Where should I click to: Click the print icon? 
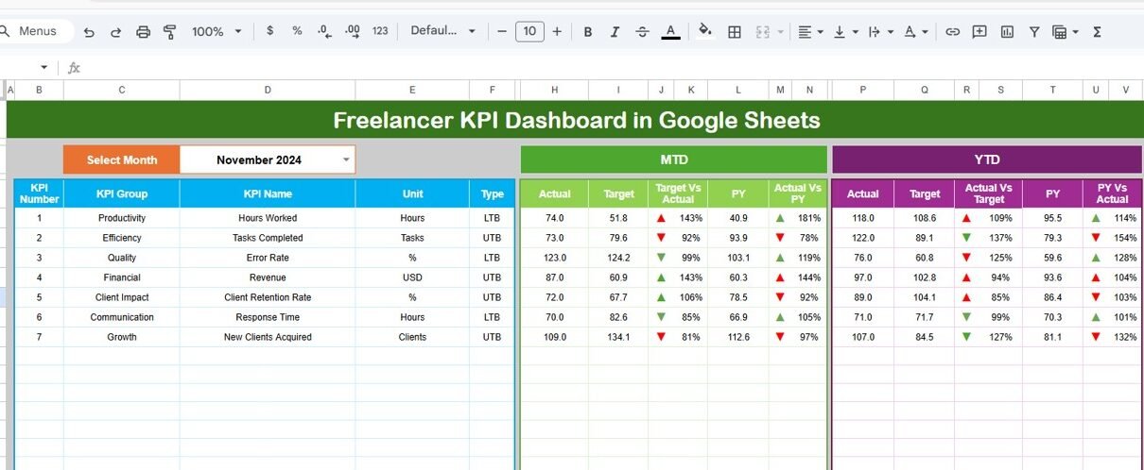(143, 32)
